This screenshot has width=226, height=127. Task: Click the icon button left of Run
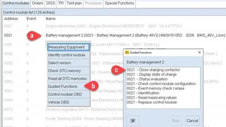(133, 121)
